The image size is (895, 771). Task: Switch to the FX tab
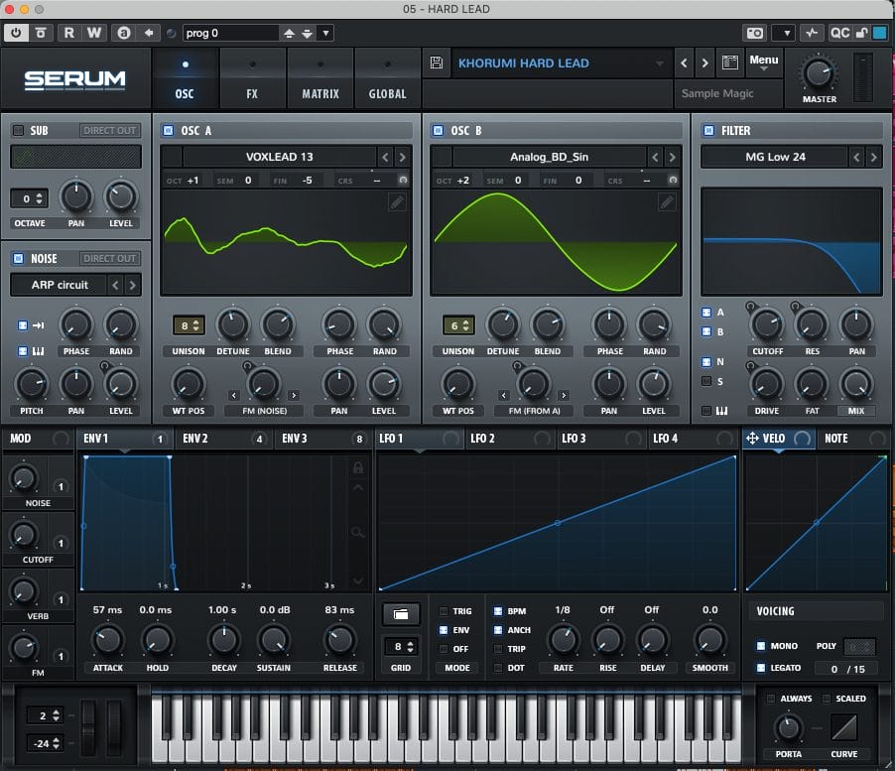click(252, 78)
